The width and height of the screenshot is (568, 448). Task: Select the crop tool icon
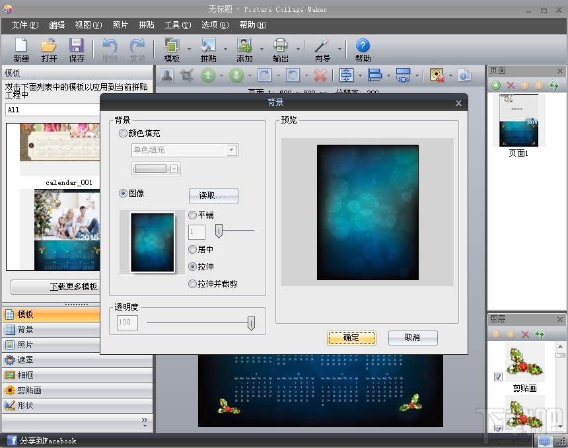[186, 75]
